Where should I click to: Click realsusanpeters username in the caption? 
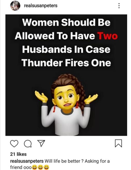27,161
